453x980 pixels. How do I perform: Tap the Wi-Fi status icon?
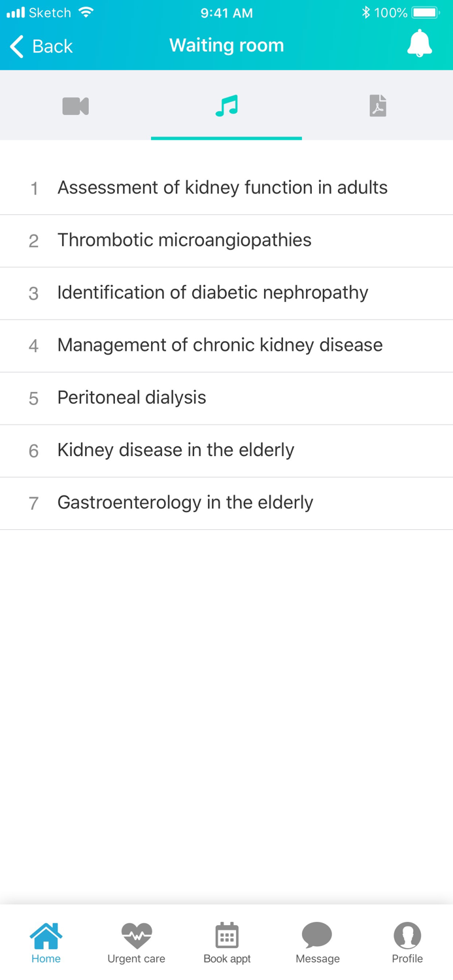coord(86,12)
